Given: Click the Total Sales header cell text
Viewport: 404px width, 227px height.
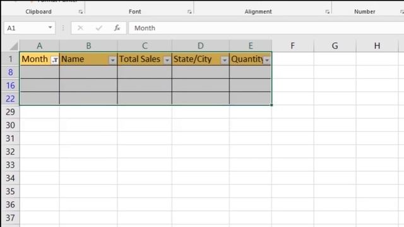Looking at the screenshot, I should point(140,59).
